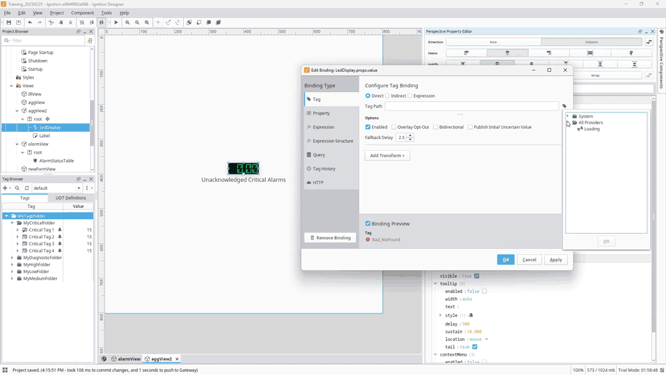This screenshot has width=666, height=375.
Task: Select the Tag History binding type
Action: (x=332, y=169)
